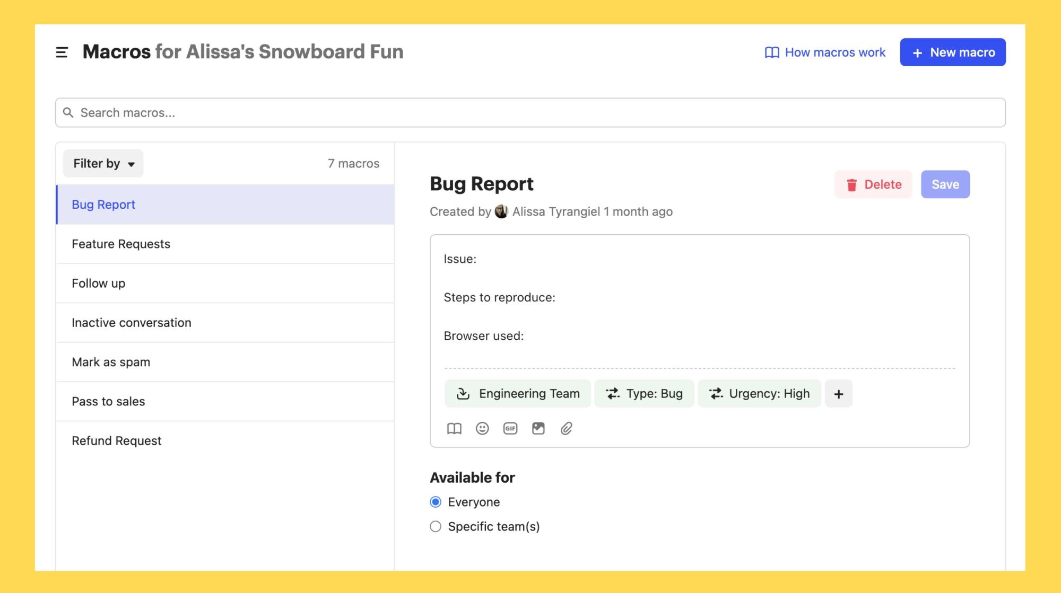
Task: Open the Inactive conversation macro
Action: pyautogui.click(x=225, y=323)
